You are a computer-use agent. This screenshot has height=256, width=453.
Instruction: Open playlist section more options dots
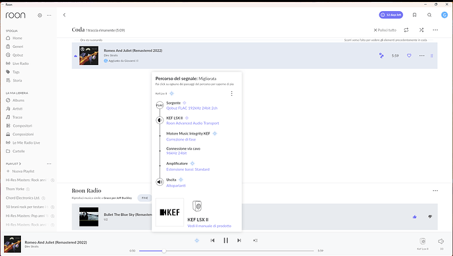[49, 164]
